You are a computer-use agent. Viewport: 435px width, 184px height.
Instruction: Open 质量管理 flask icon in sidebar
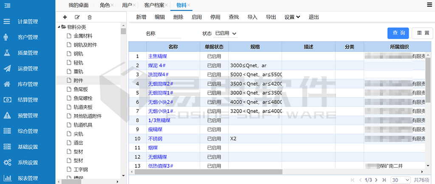[7, 53]
